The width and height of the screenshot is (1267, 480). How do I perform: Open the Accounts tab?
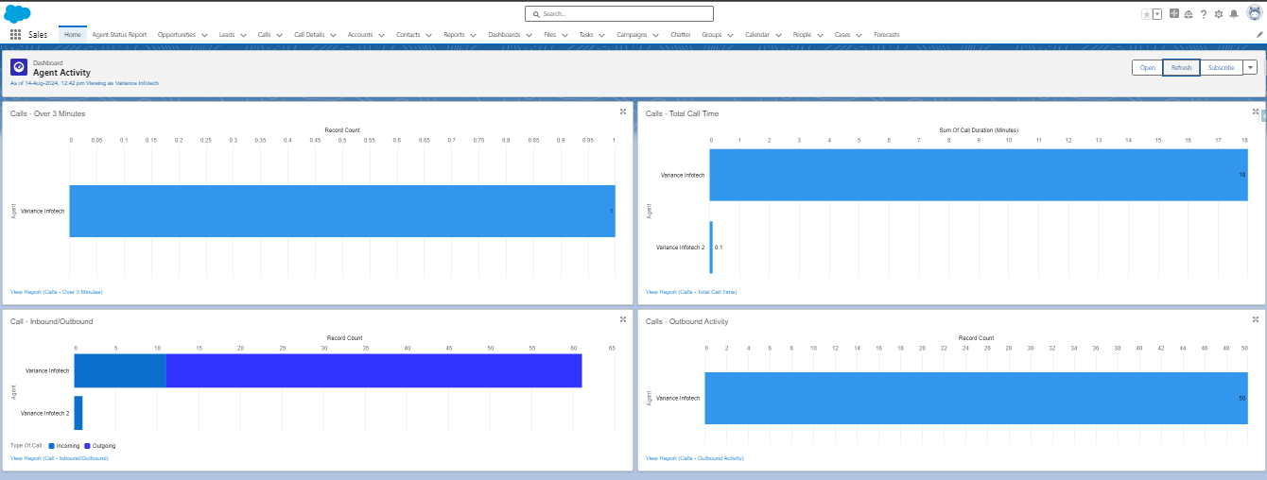(360, 34)
